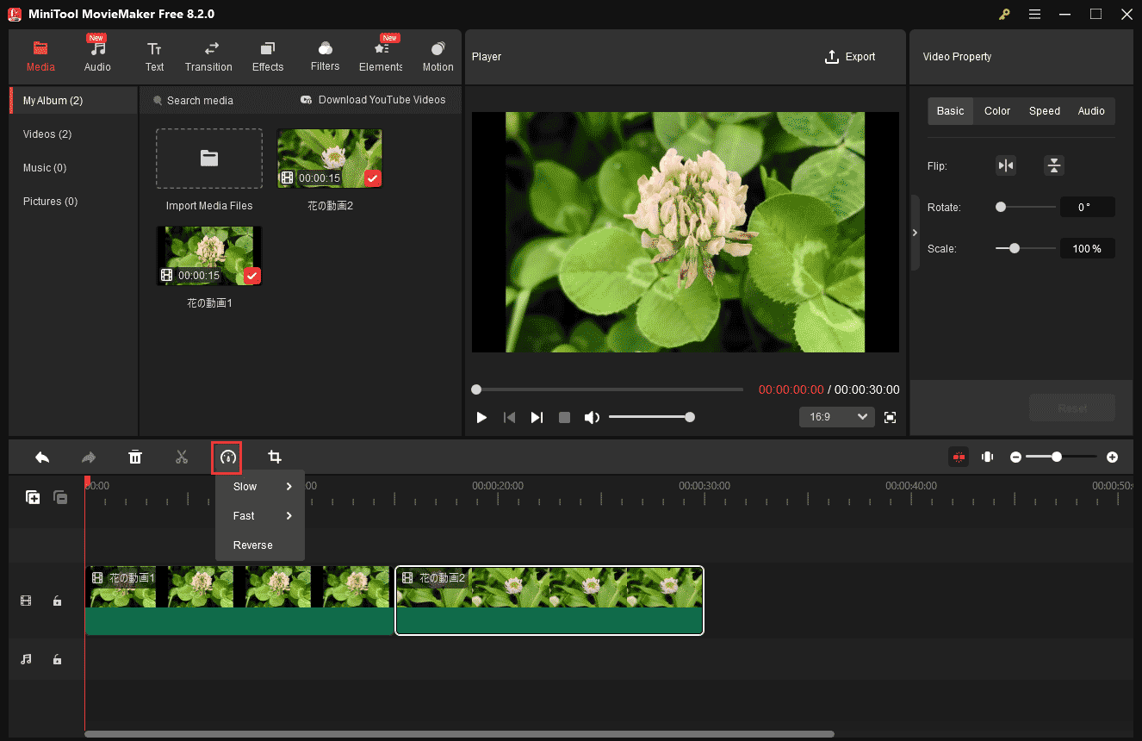Adjust the Scale slider
This screenshot has height=741, width=1142.
point(1026,248)
